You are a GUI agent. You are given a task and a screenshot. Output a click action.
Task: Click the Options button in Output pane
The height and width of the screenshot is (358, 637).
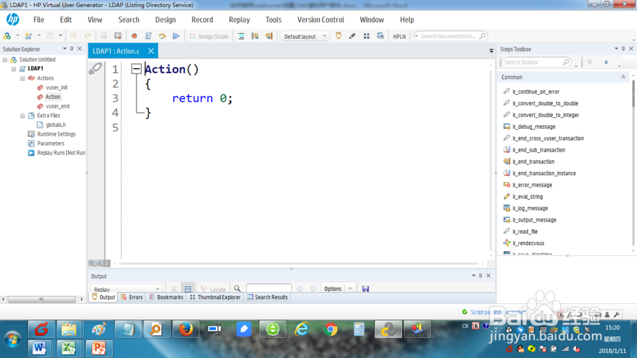(x=333, y=289)
